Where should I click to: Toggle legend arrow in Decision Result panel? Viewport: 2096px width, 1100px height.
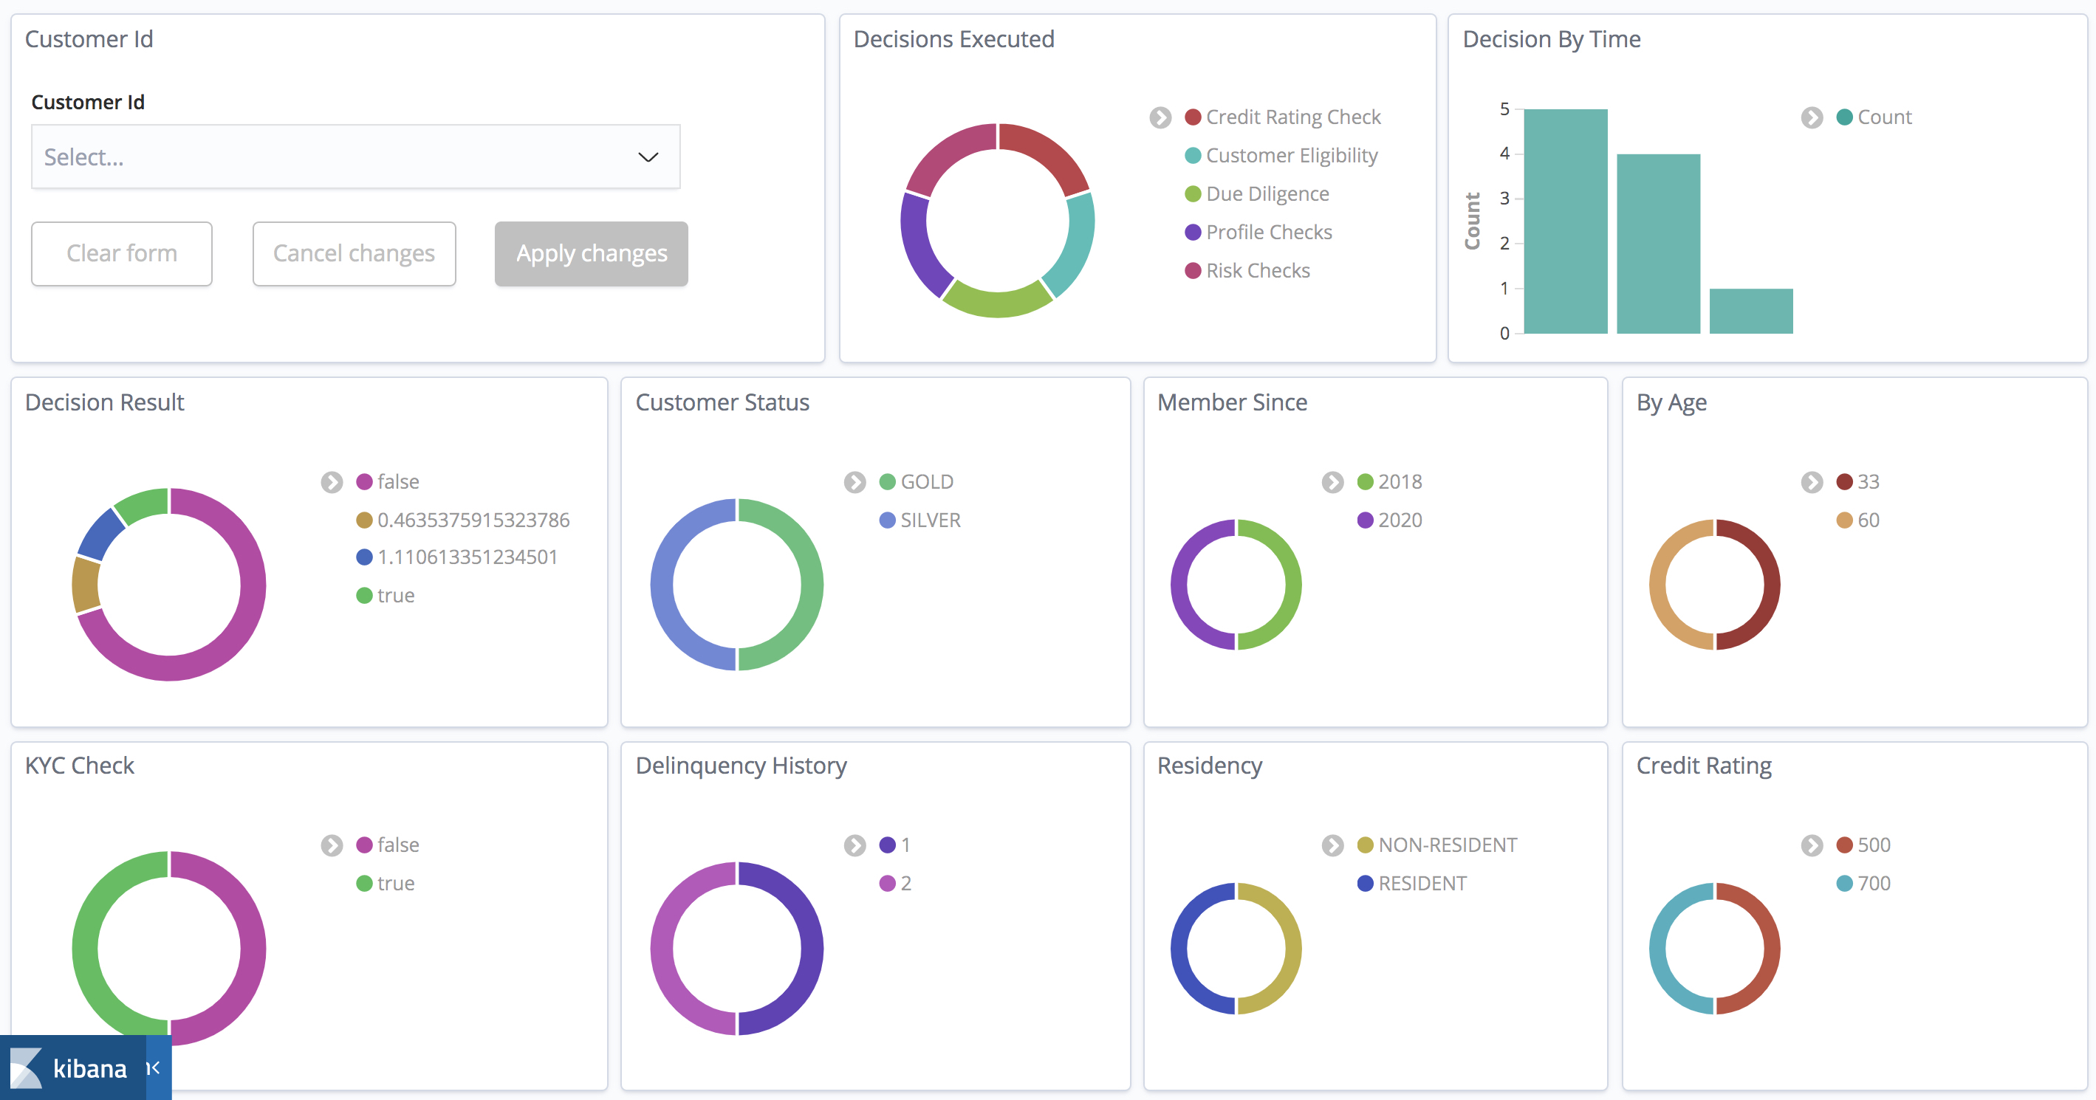[331, 483]
